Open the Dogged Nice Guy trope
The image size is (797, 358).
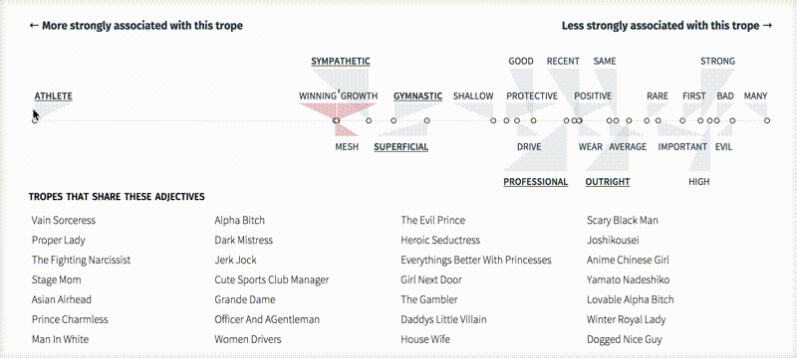tap(625, 339)
